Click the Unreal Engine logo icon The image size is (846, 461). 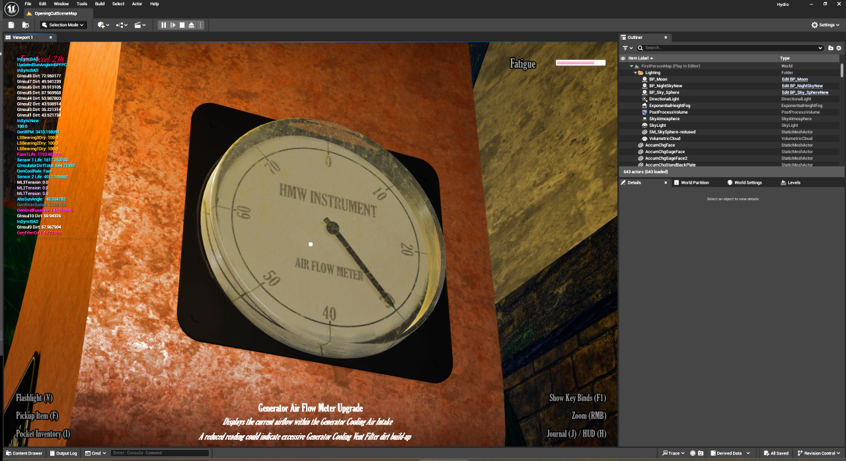[x=11, y=8]
